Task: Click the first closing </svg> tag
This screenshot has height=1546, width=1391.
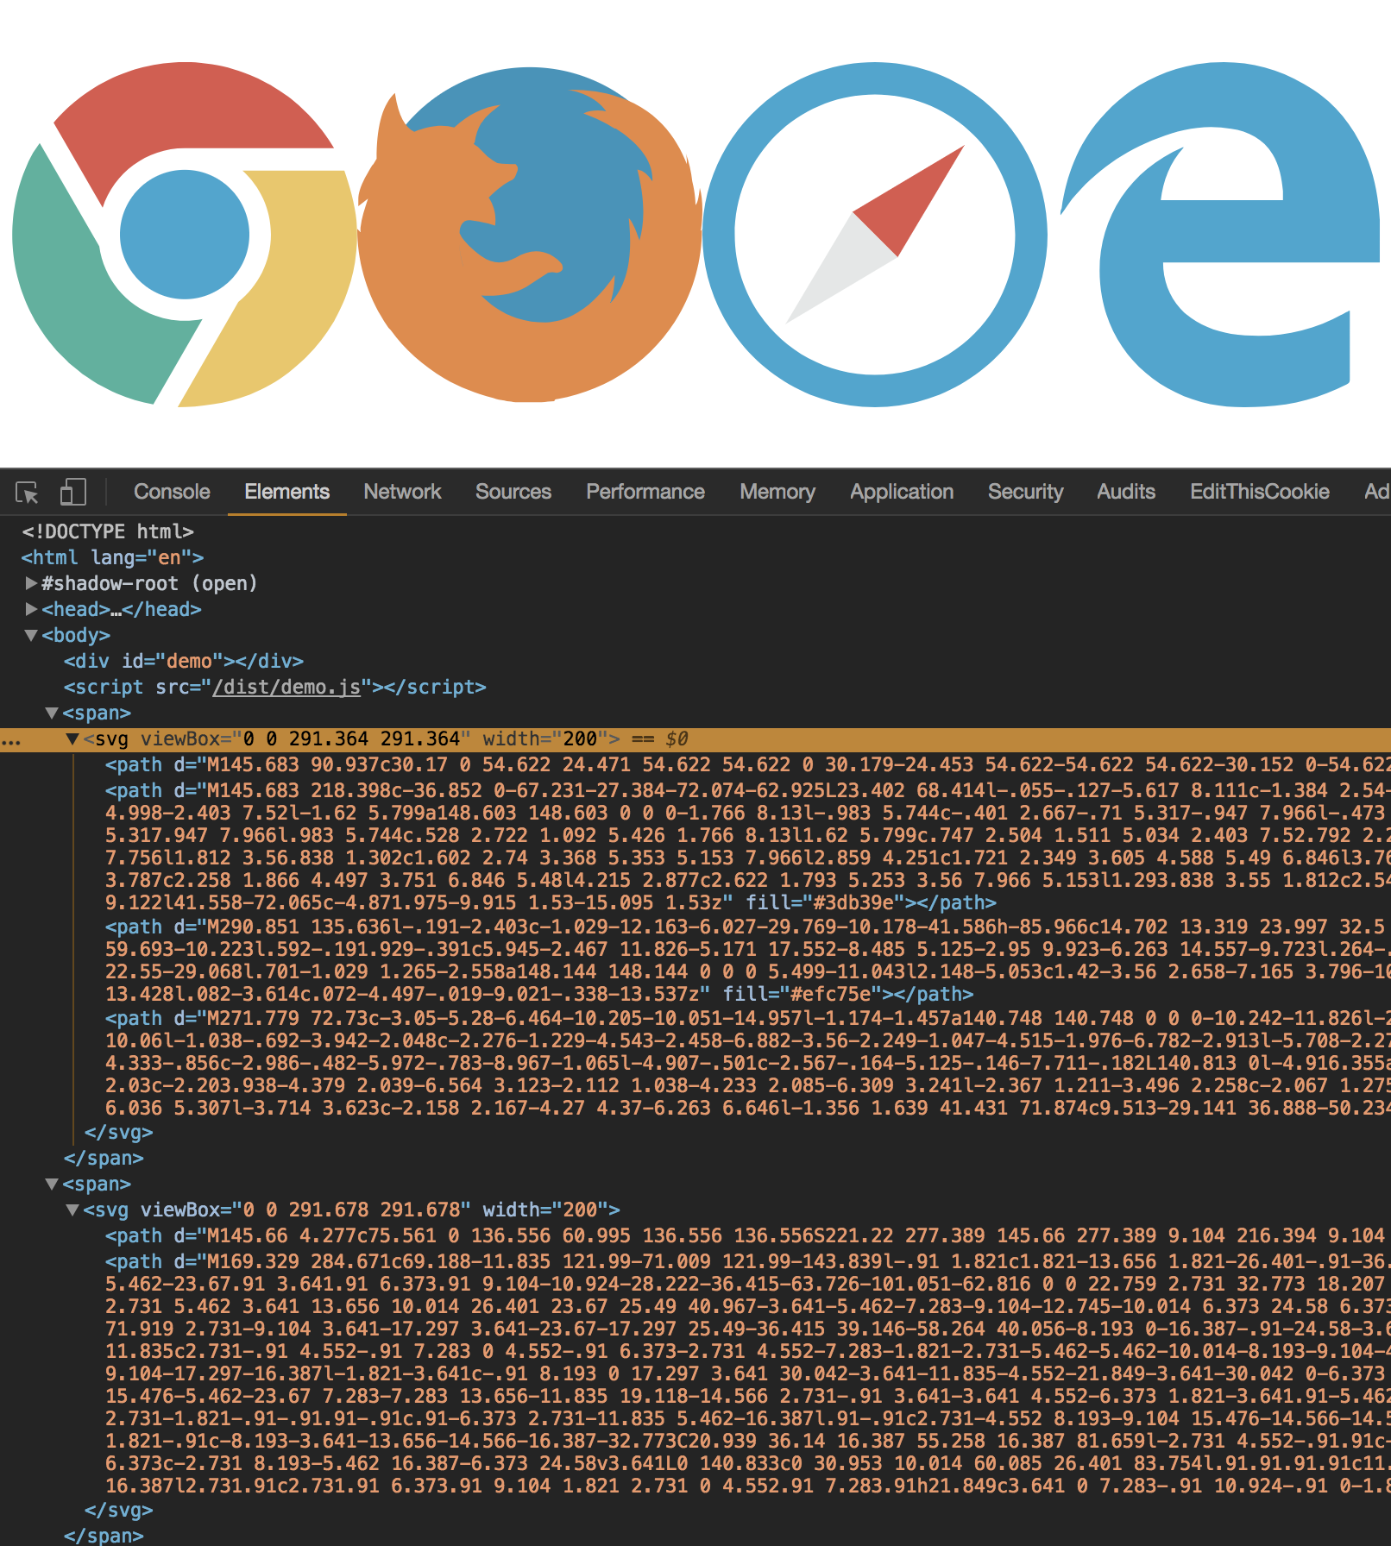Action: (119, 1132)
